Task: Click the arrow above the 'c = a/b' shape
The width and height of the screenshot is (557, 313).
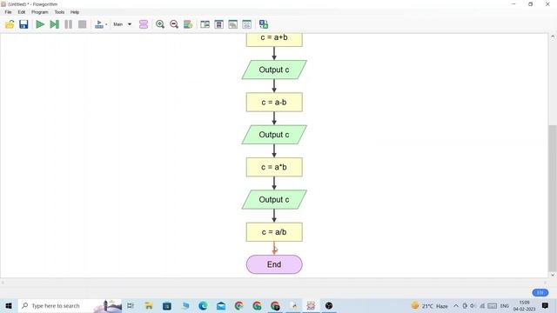Action: point(274,216)
